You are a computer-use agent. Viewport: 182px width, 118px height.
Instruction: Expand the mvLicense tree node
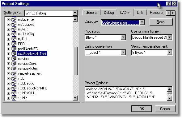pyautogui.click(x=8, y=19)
